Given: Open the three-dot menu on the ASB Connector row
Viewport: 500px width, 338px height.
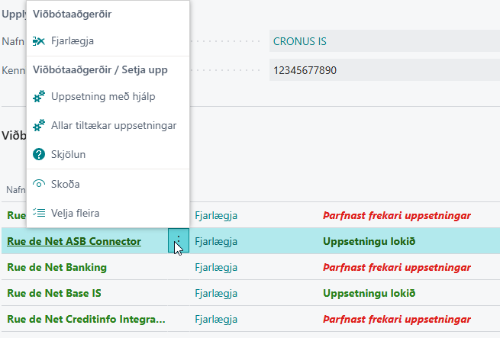Looking at the screenshot, I should tap(178, 241).
